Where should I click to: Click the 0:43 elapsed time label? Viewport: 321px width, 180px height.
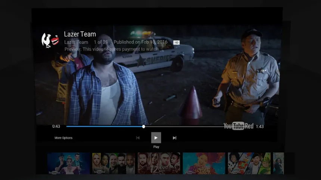pyautogui.click(x=56, y=126)
